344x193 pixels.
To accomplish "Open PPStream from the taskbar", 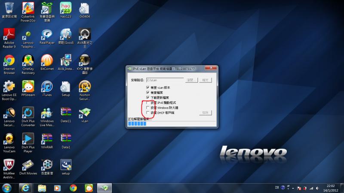I will pyautogui.click(x=89, y=188).
